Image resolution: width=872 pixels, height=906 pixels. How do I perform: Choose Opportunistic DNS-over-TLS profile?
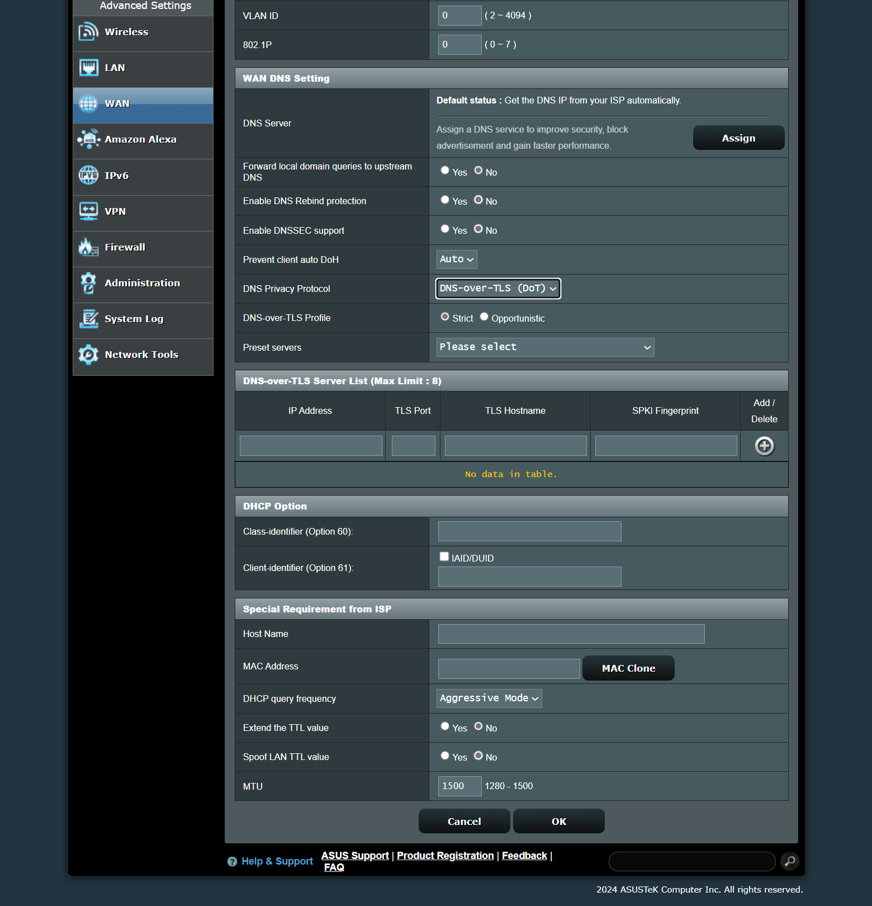coord(484,317)
